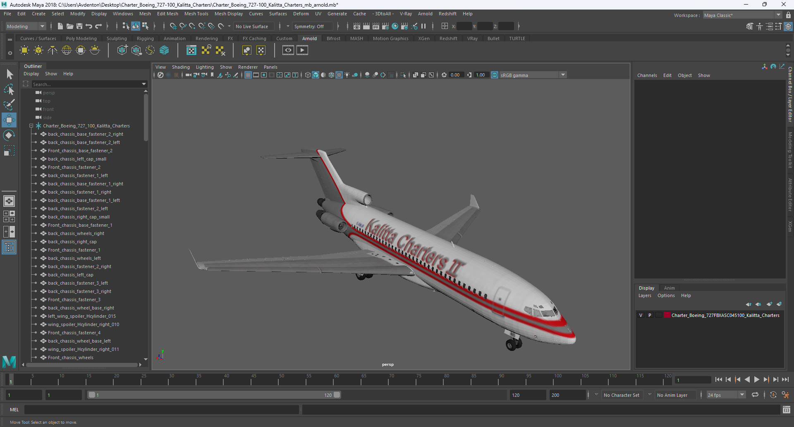Open No Anim Layer dropdown arrow
Viewport: 794px width, 427px height.
click(650, 395)
